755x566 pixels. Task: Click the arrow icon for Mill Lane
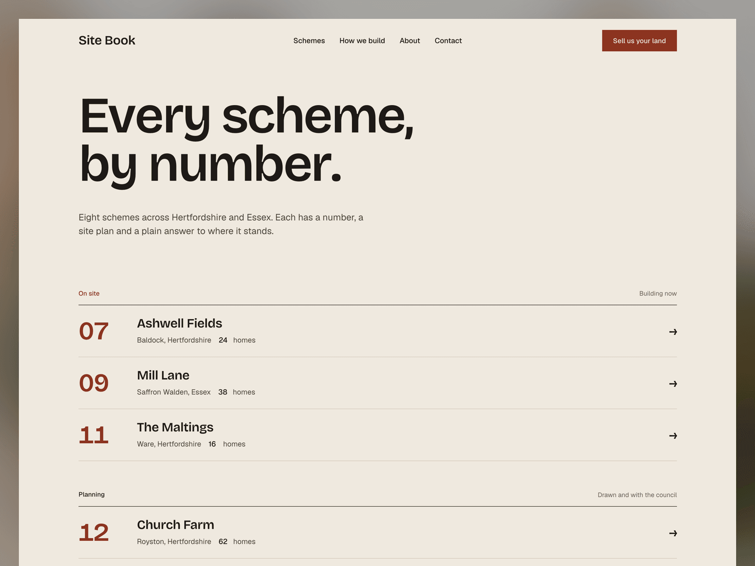tap(673, 384)
